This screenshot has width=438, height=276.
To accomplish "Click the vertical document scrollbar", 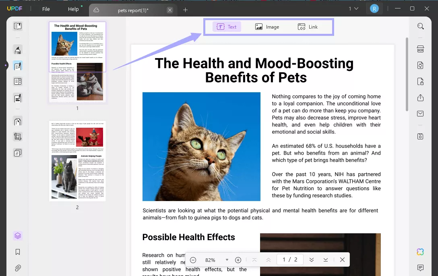I will pyautogui.click(x=407, y=74).
